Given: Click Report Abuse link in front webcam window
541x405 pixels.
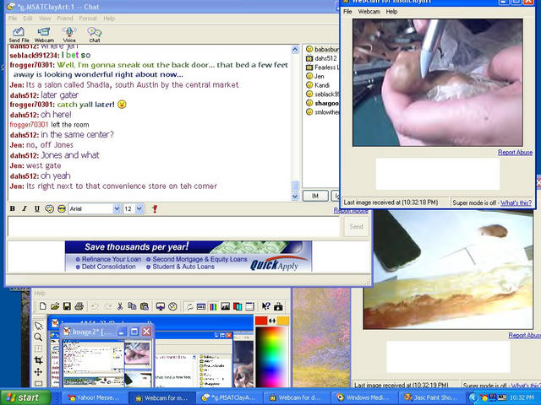Looking at the screenshot, I should [x=515, y=152].
